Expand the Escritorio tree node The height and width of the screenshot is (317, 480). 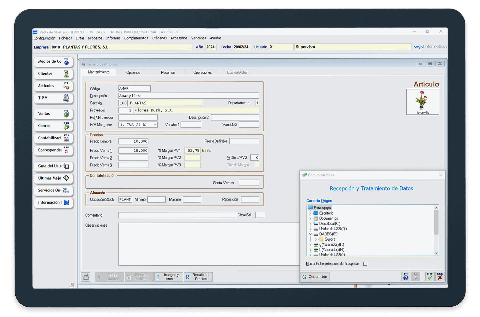[310, 213]
